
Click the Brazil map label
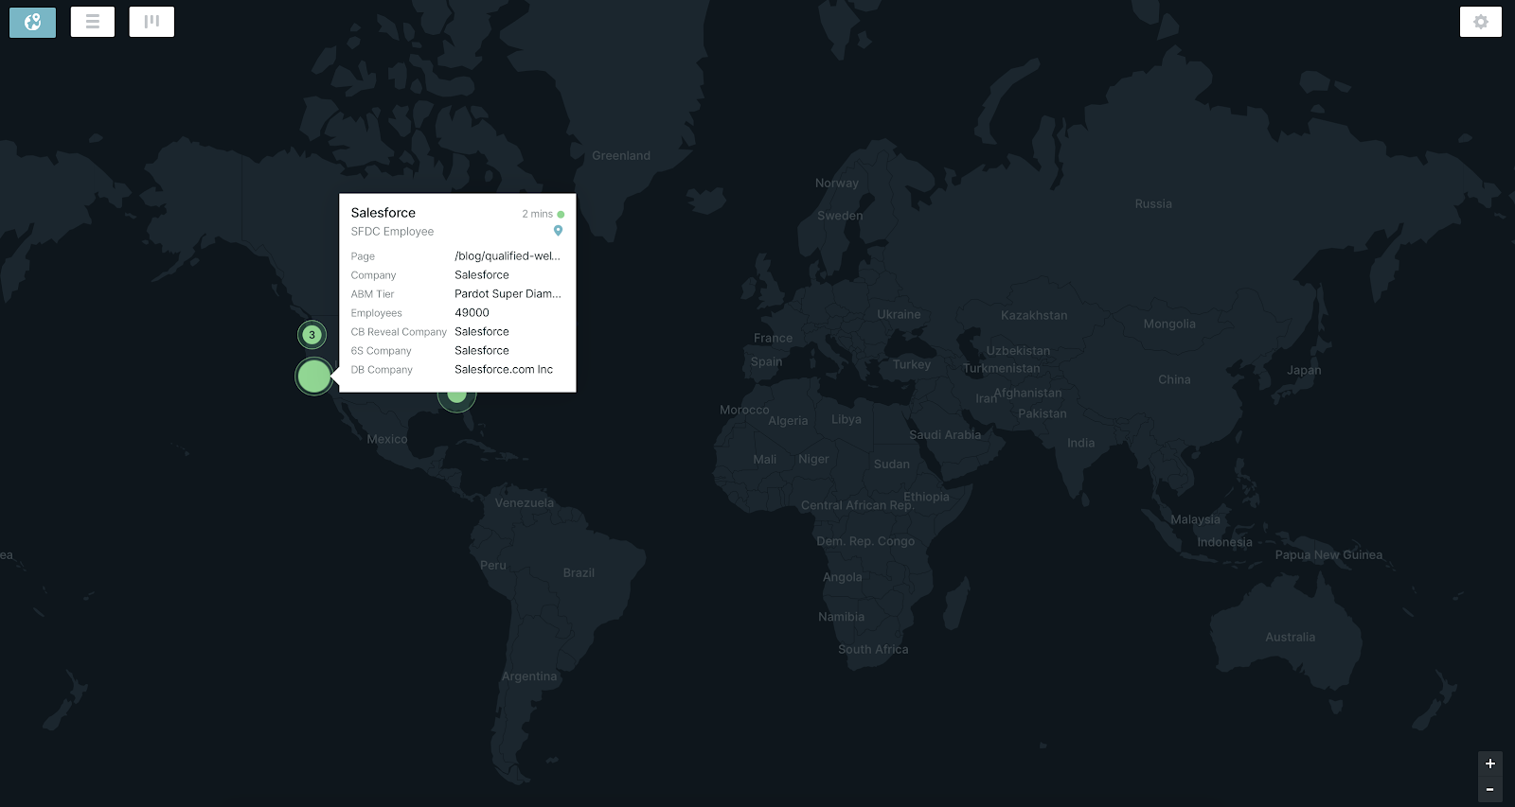579,573
